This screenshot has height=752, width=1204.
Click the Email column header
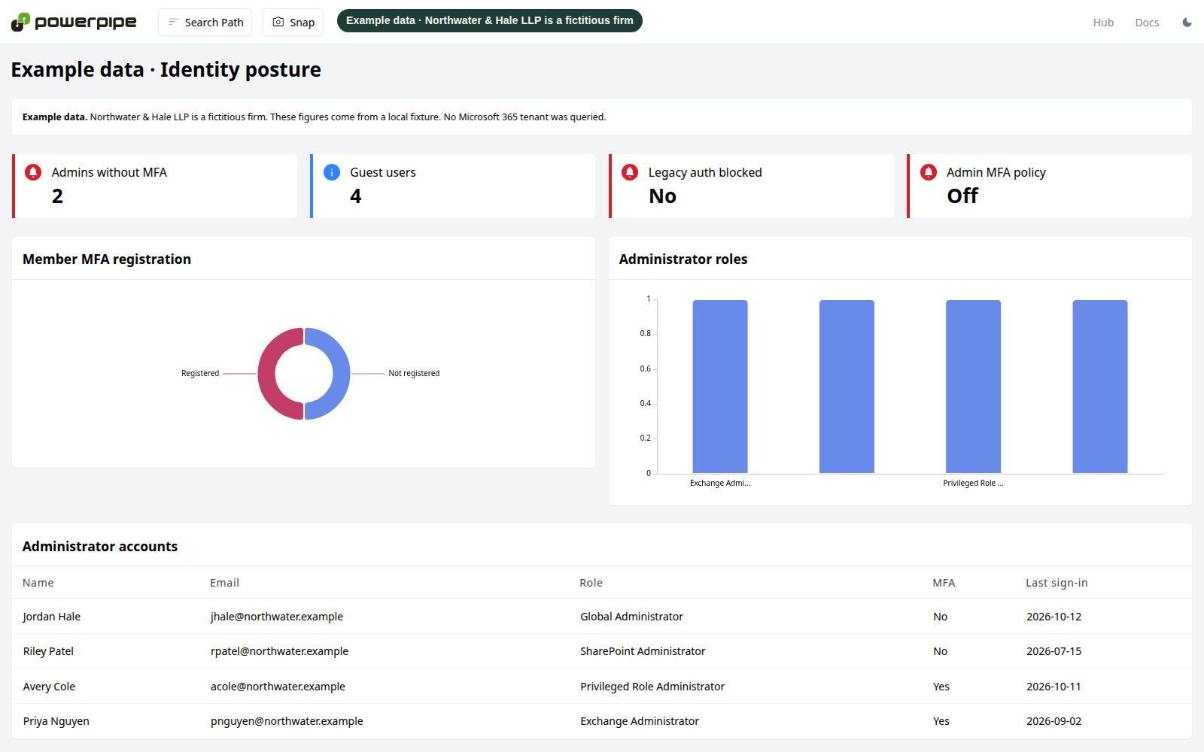[x=224, y=583]
